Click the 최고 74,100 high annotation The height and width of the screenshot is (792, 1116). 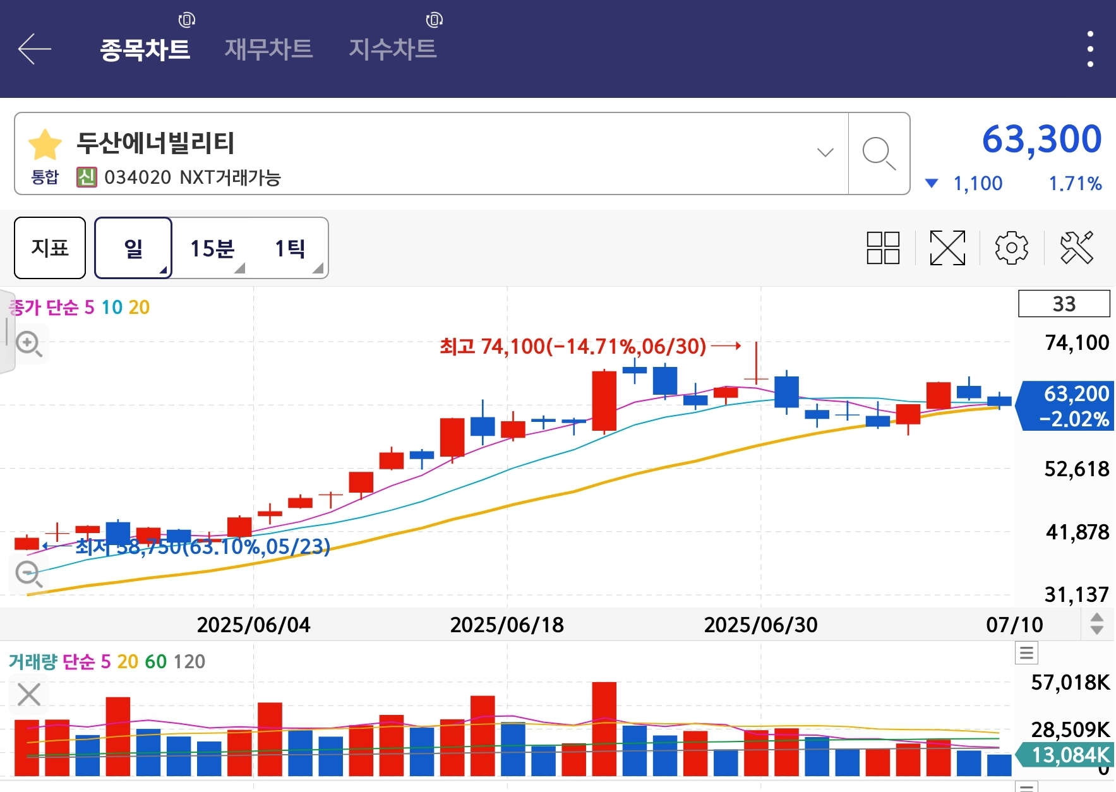(x=573, y=346)
